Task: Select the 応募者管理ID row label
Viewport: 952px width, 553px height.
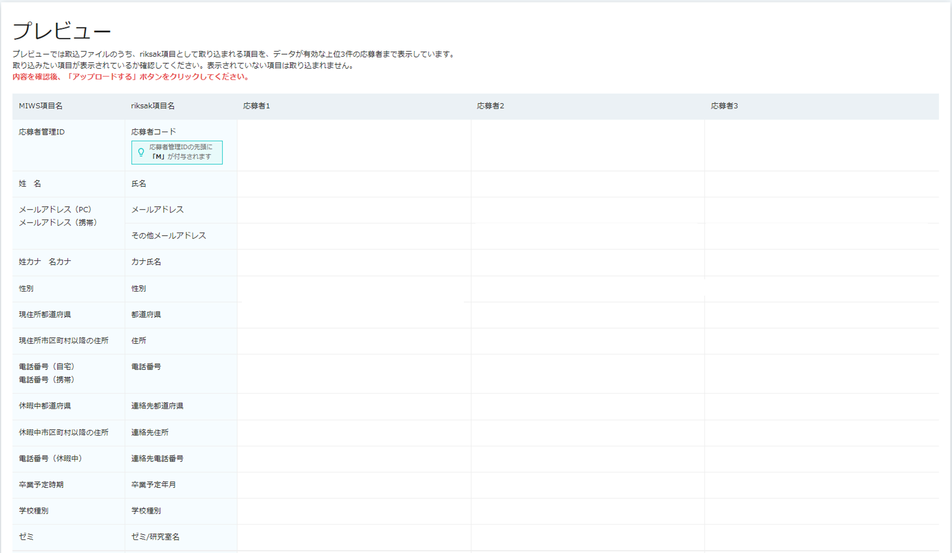Action: (42, 132)
